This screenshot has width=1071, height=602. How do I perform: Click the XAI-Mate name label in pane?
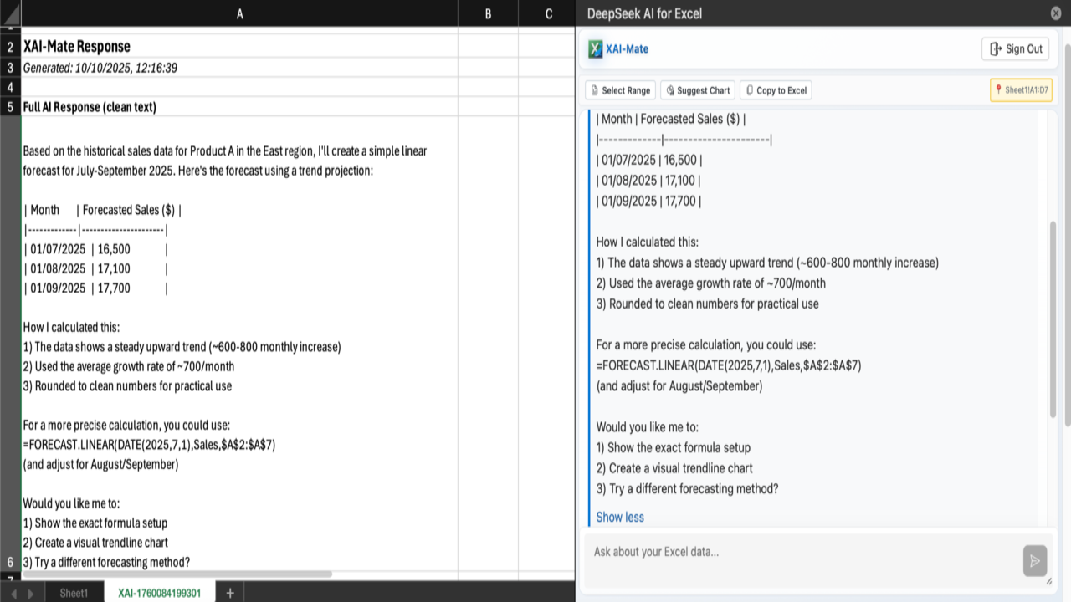click(x=627, y=49)
